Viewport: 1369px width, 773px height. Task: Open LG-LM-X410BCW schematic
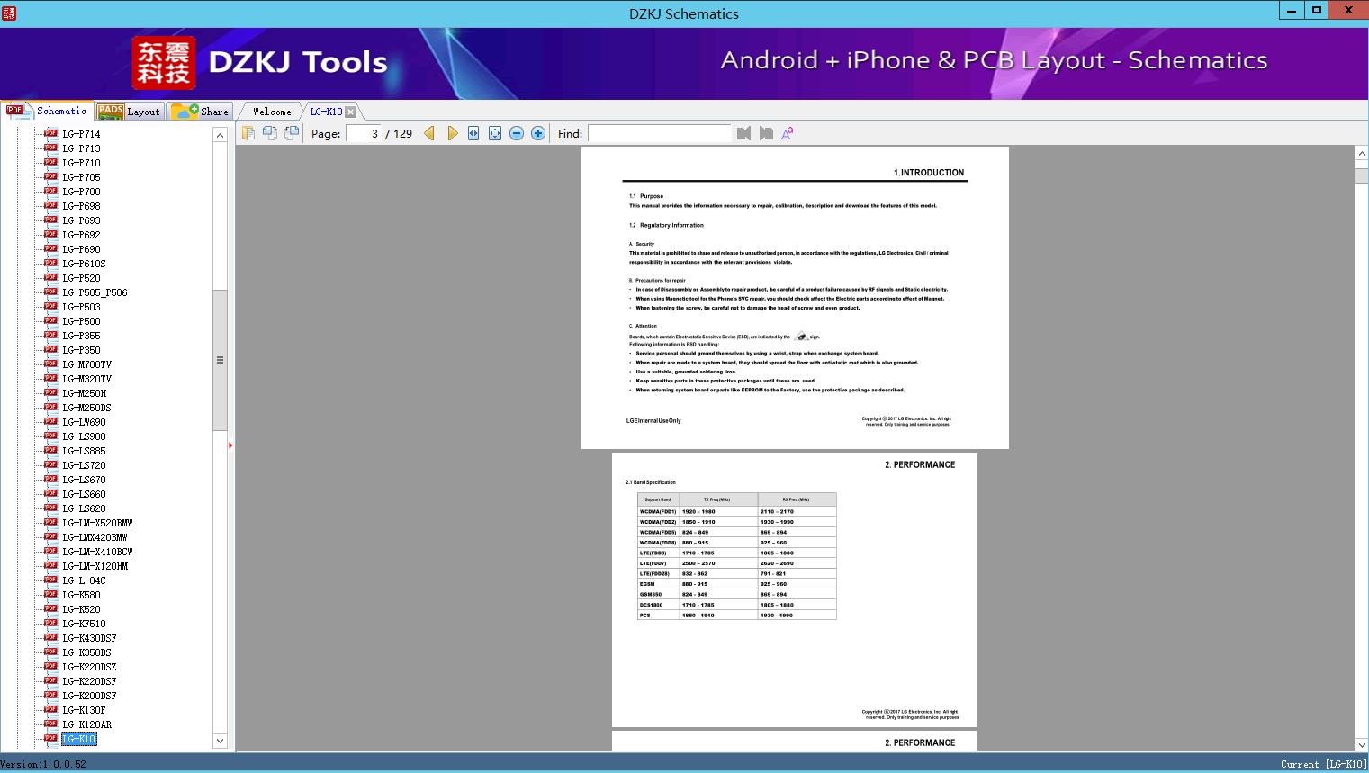click(97, 552)
